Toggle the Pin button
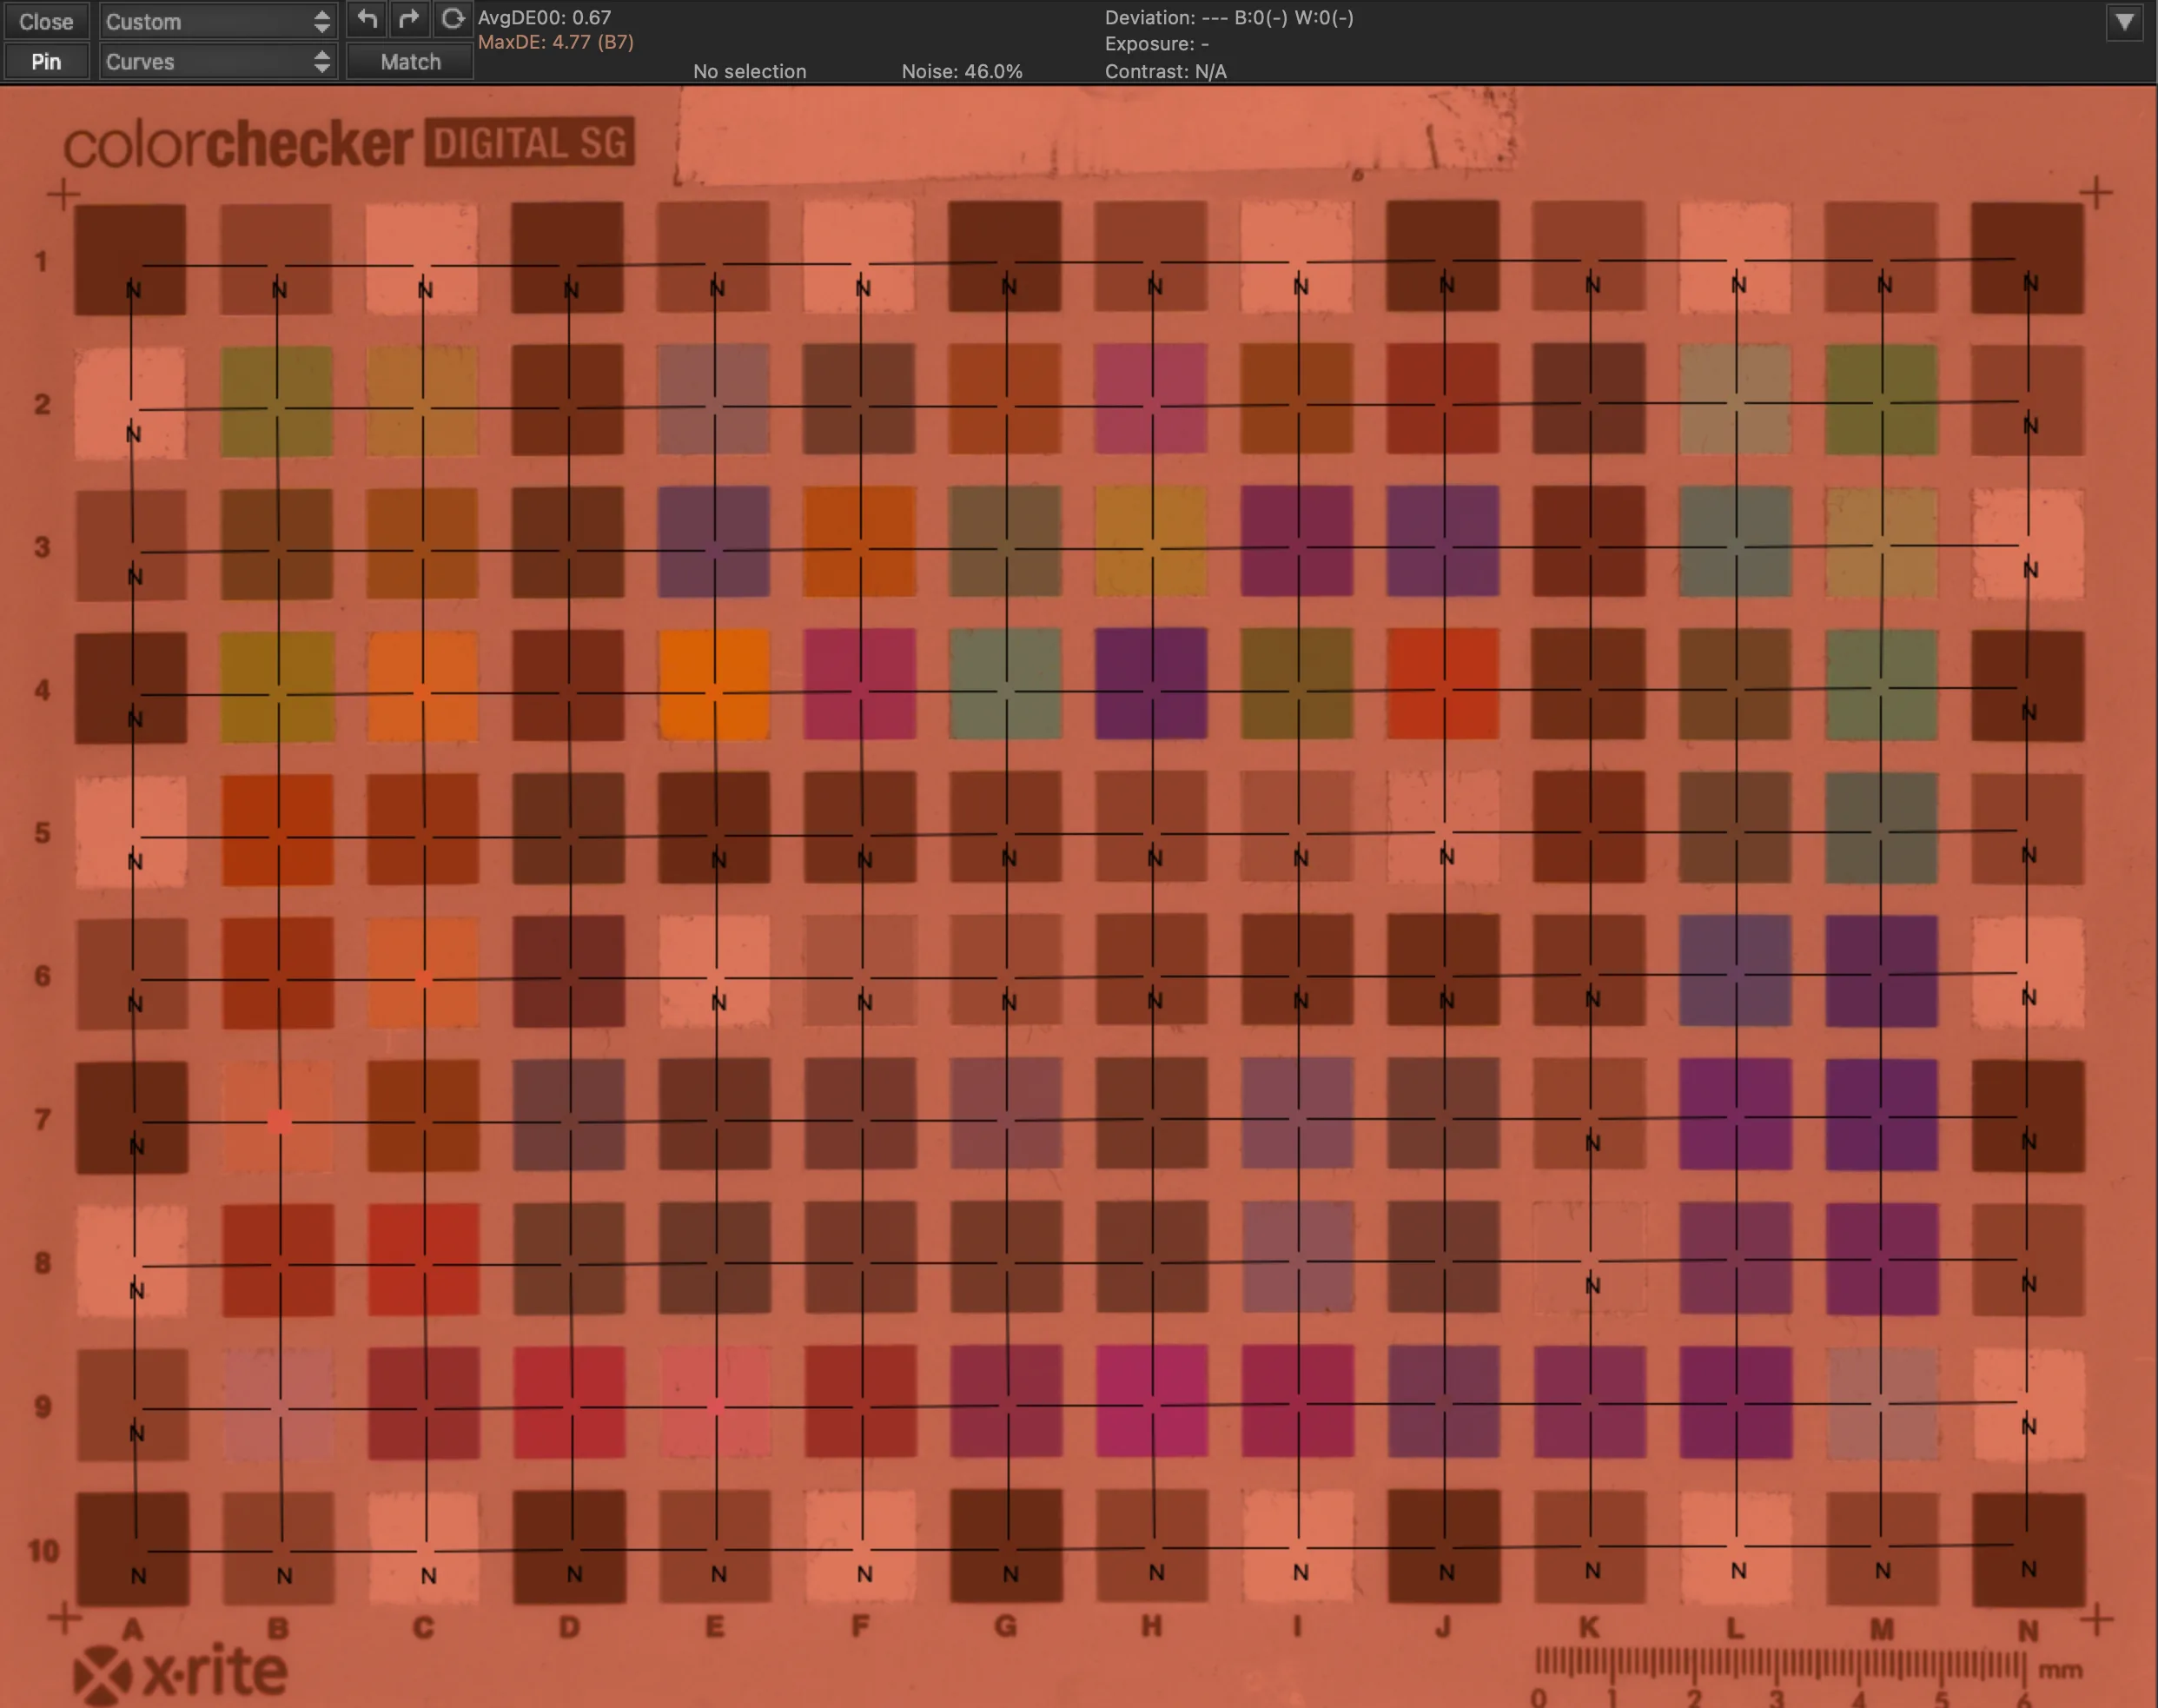The width and height of the screenshot is (2158, 1708). pyautogui.click(x=46, y=62)
